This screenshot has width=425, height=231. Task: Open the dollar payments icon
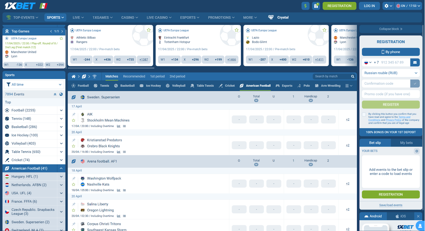pos(305,6)
